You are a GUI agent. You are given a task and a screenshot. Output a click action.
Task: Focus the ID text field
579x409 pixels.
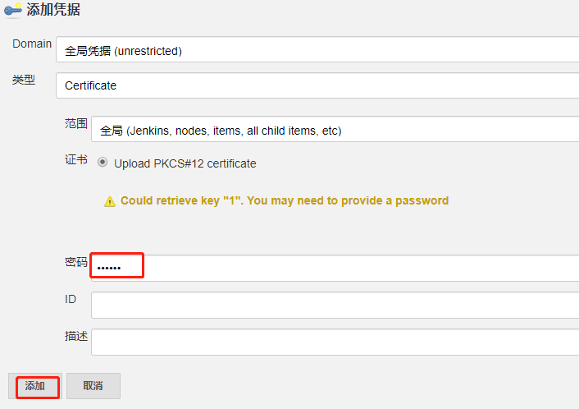(335, 305)
